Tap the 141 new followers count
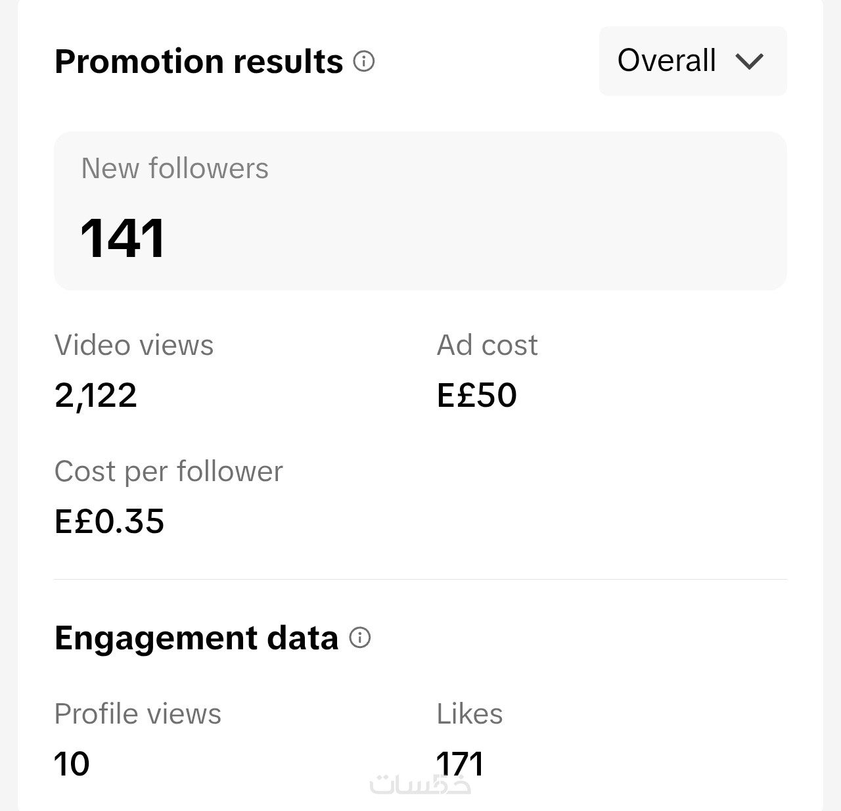Viewport: 841px width, 811px height. click(x=122, y=238)
